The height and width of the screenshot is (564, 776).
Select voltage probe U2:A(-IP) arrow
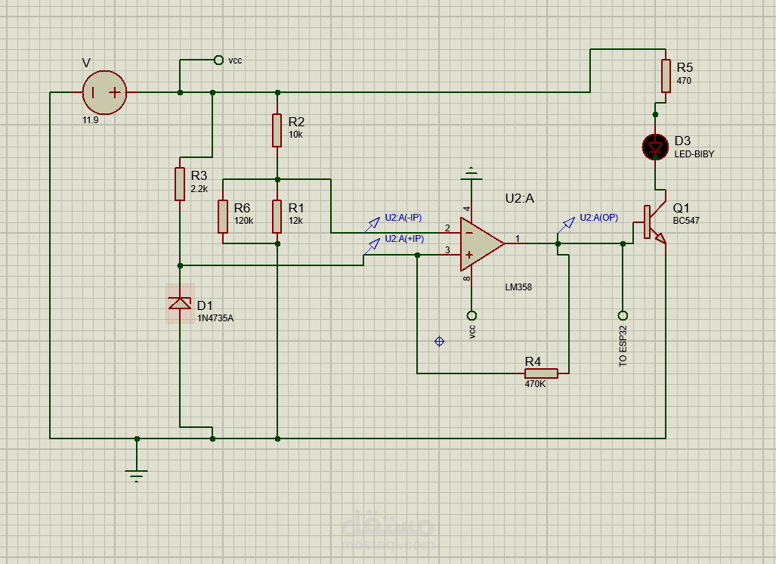pos(373,225)
